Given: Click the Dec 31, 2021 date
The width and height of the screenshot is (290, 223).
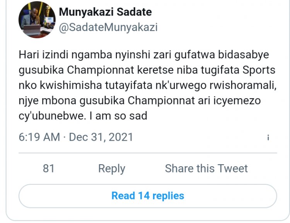Looking at the screenshot, I should (x=101, y=137).
